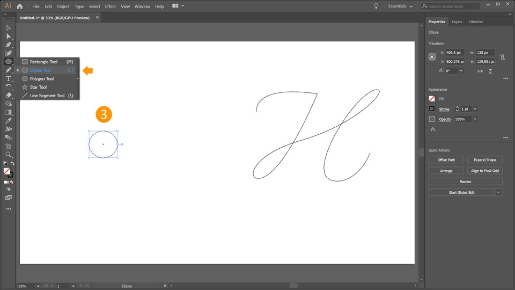The height and width of the screenshot is (290, 515).
Task: Switch to the Libraries tab
Action: 476,21
